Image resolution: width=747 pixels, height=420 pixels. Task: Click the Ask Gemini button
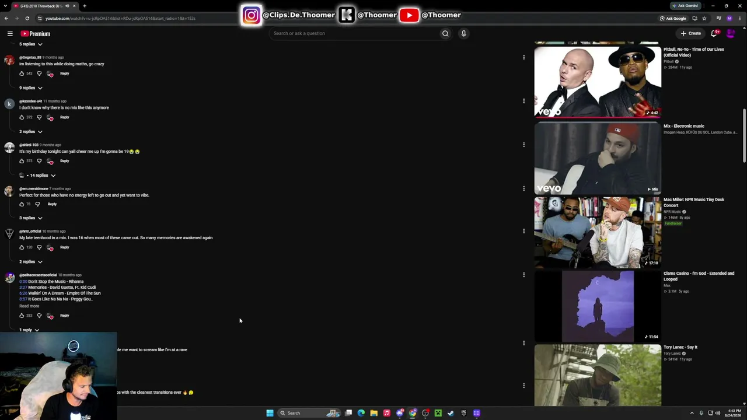pyautogui.click(x=685, y=6)
